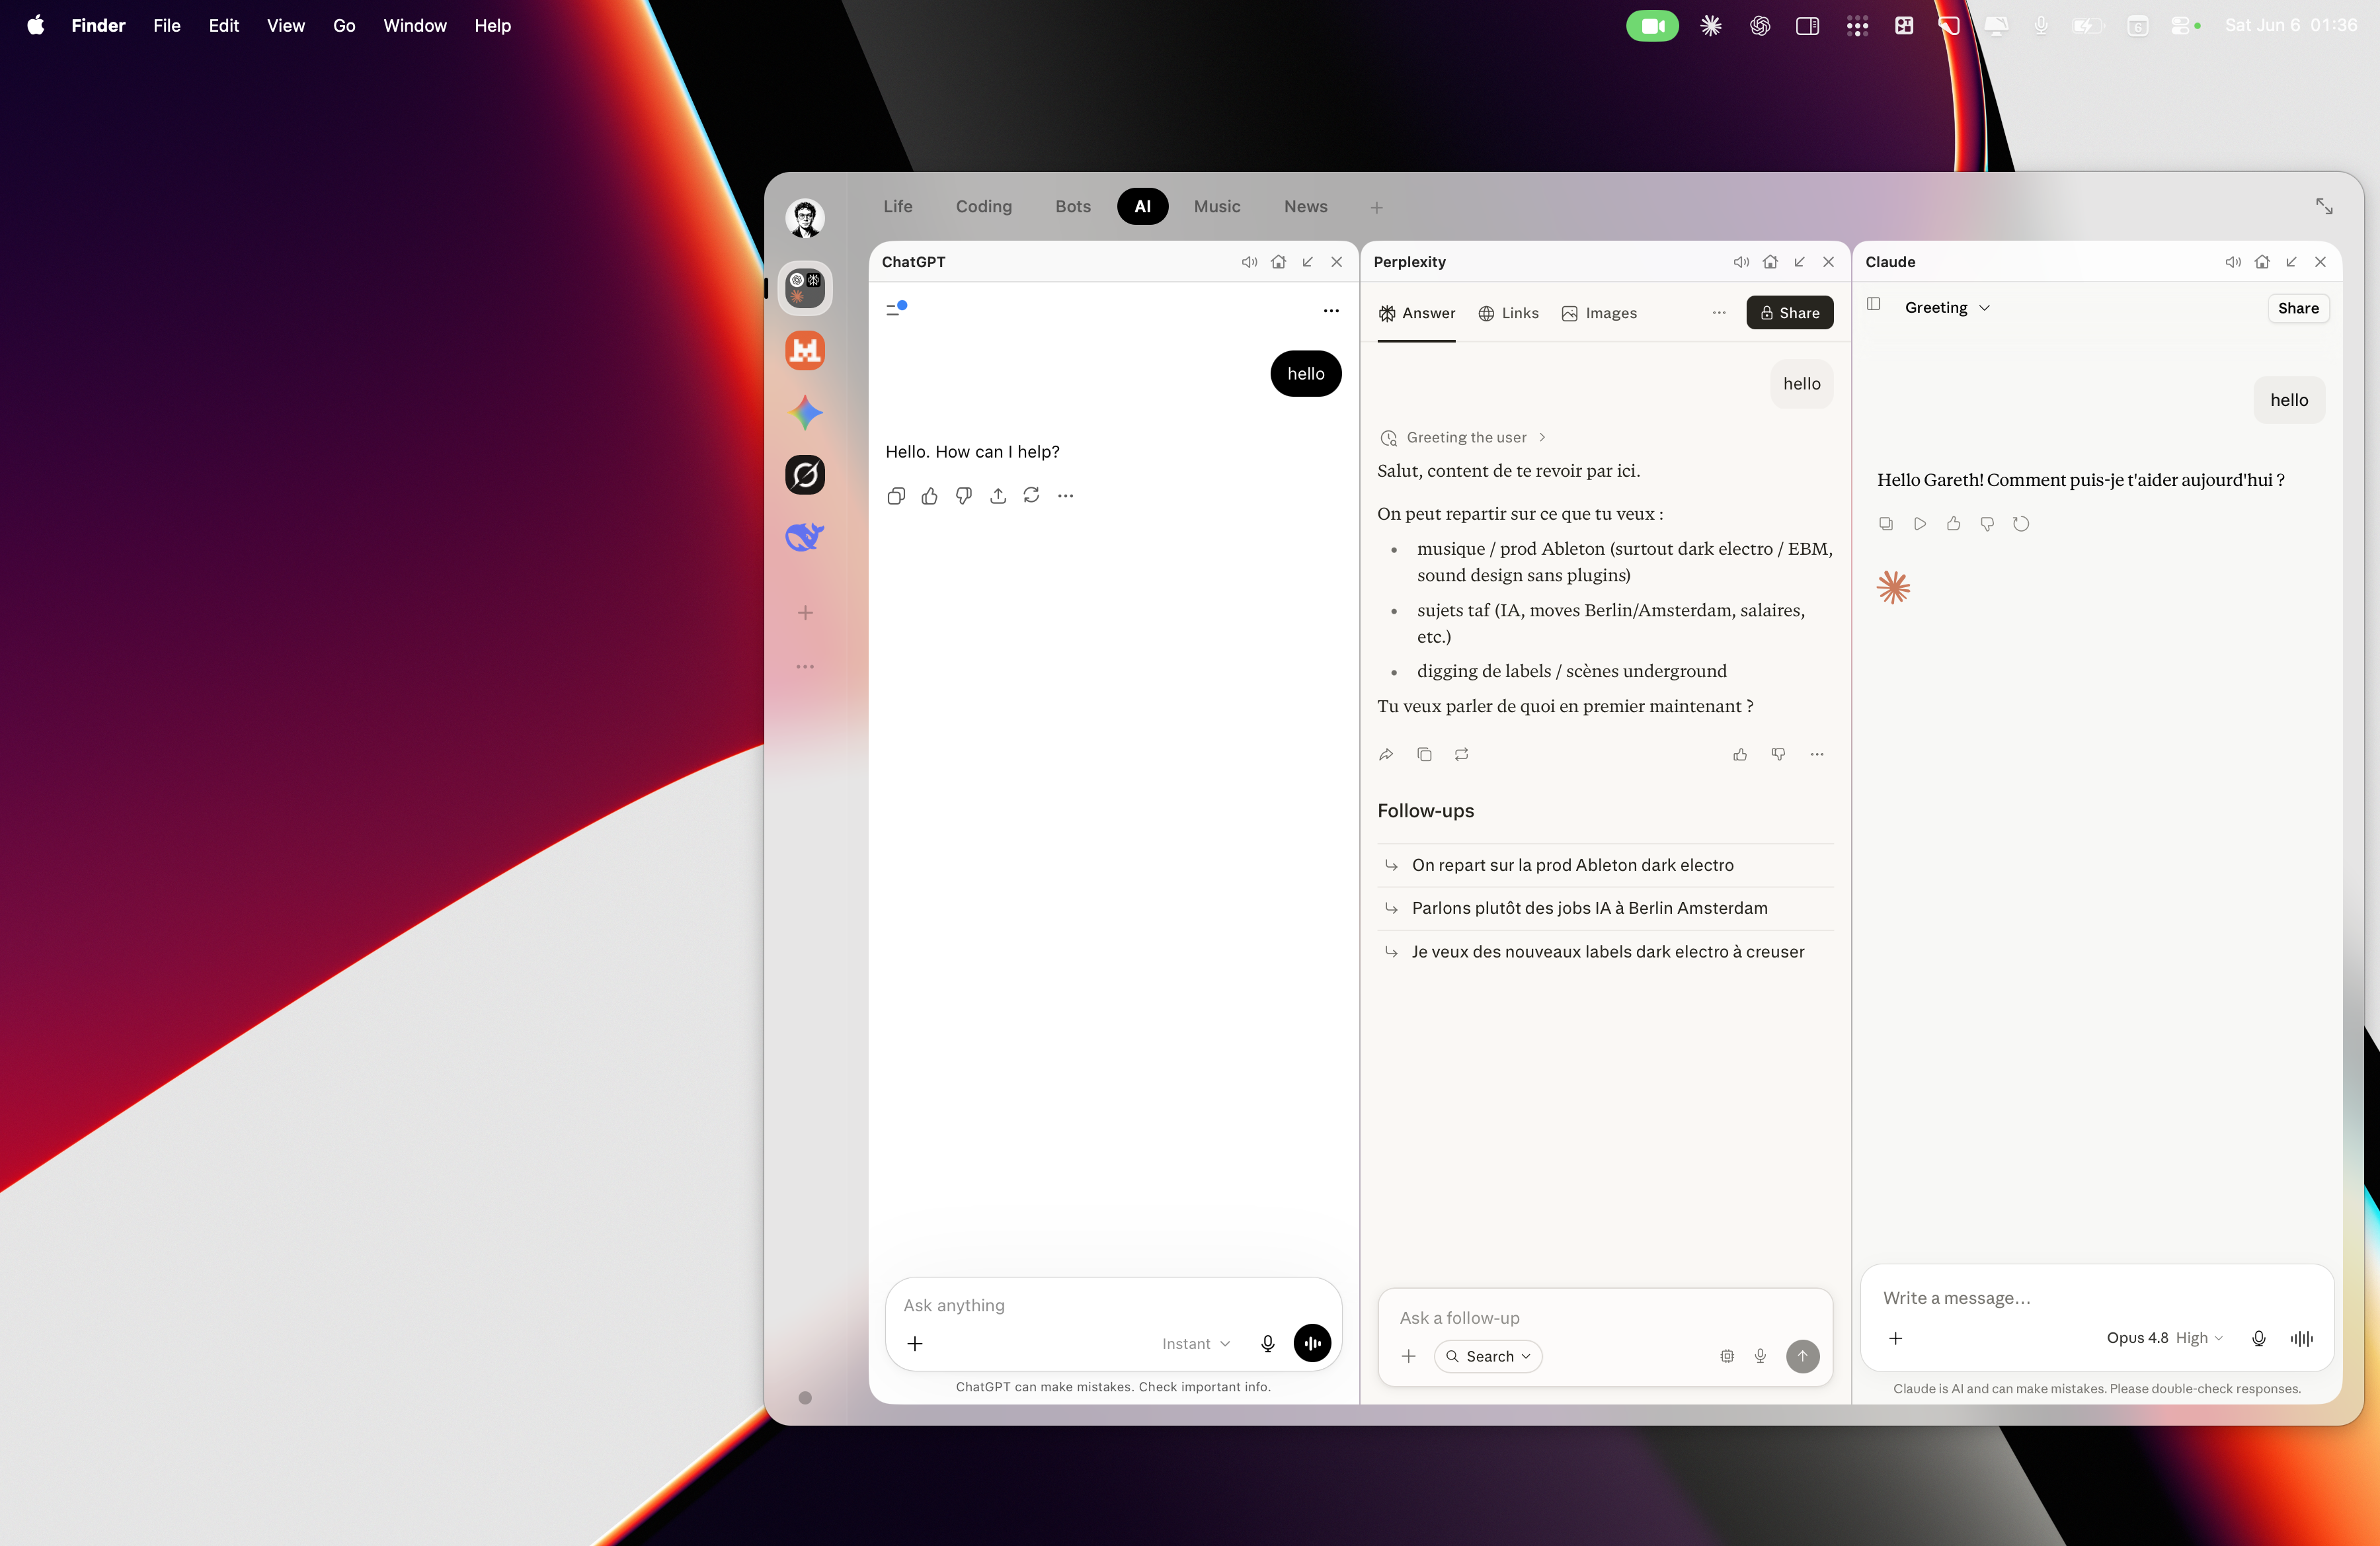Image resolution: width=2380 pixels, height=1546 pixels.
Task: Switch to the News tab
Action: point(1305,206)
